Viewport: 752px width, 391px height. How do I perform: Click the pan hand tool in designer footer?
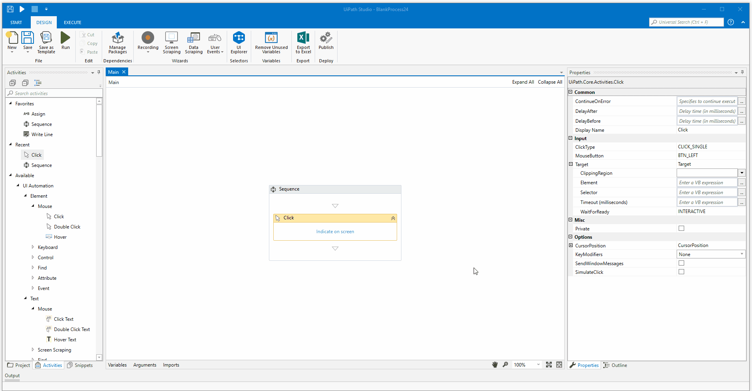point(495,365)
